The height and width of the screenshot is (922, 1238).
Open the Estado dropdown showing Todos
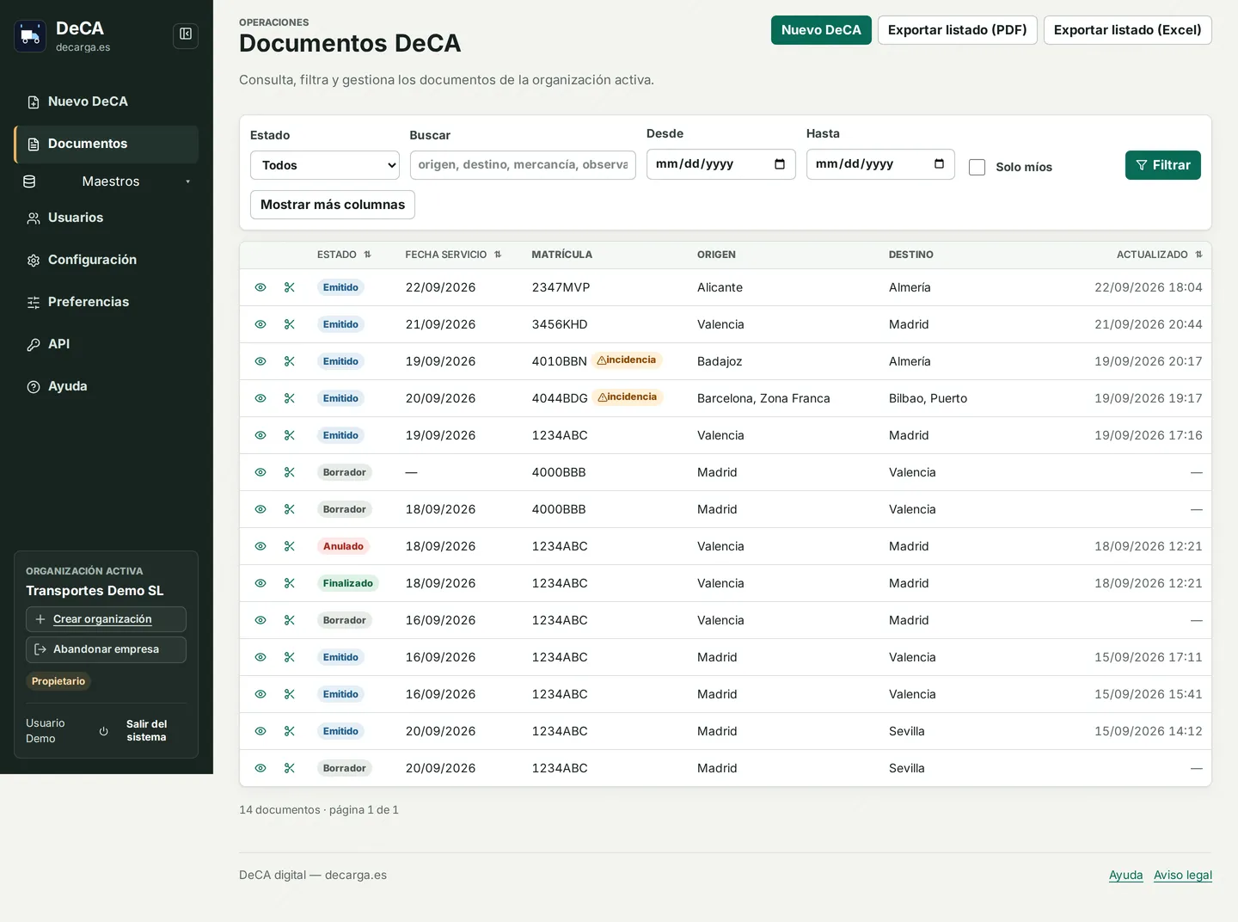tap(325, 165)
